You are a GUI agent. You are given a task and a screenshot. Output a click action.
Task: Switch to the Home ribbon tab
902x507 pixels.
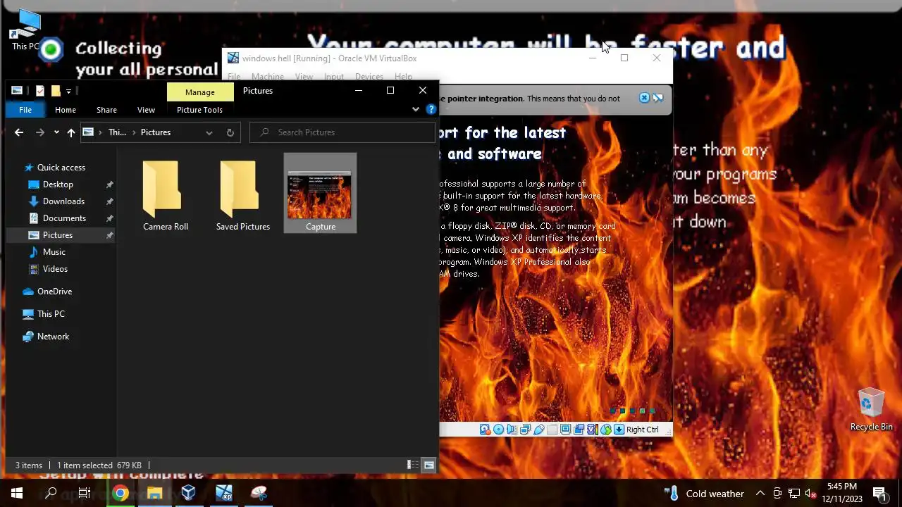(66, 110)
